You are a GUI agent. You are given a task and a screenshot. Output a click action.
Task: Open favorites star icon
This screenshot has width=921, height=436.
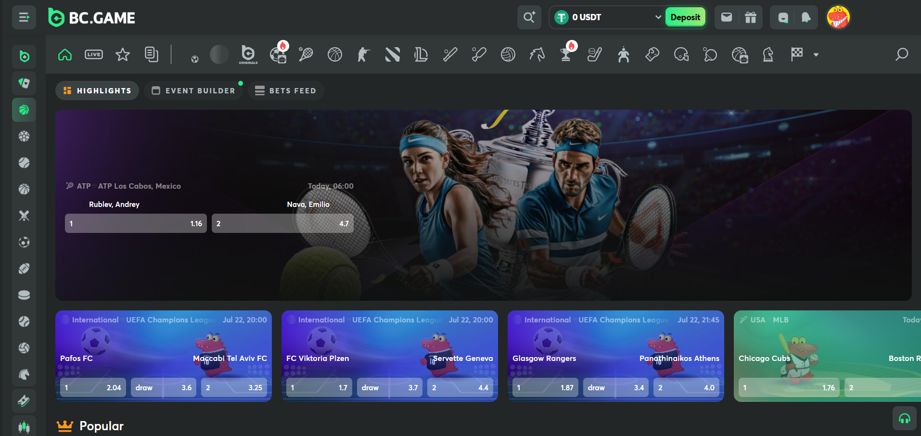(x=123, y=54)
